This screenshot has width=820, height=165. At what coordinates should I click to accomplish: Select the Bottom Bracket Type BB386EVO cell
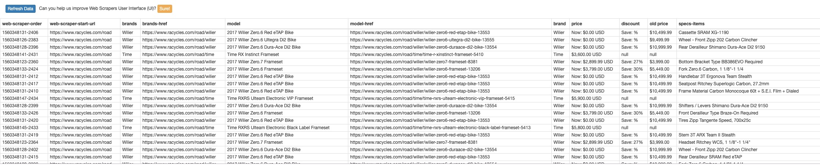720,62
